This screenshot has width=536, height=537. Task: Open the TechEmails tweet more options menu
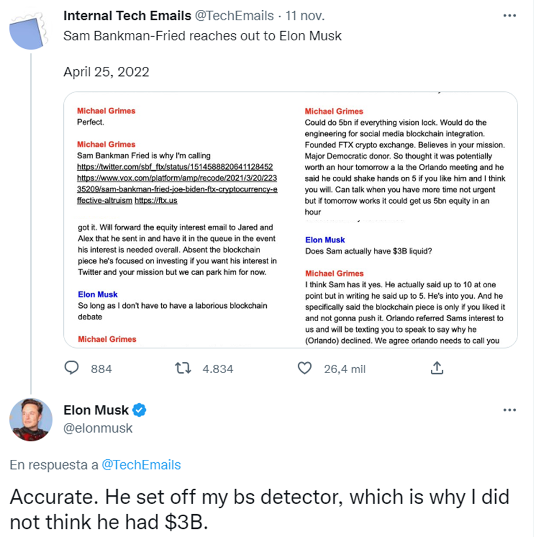(x=510, y=16)
